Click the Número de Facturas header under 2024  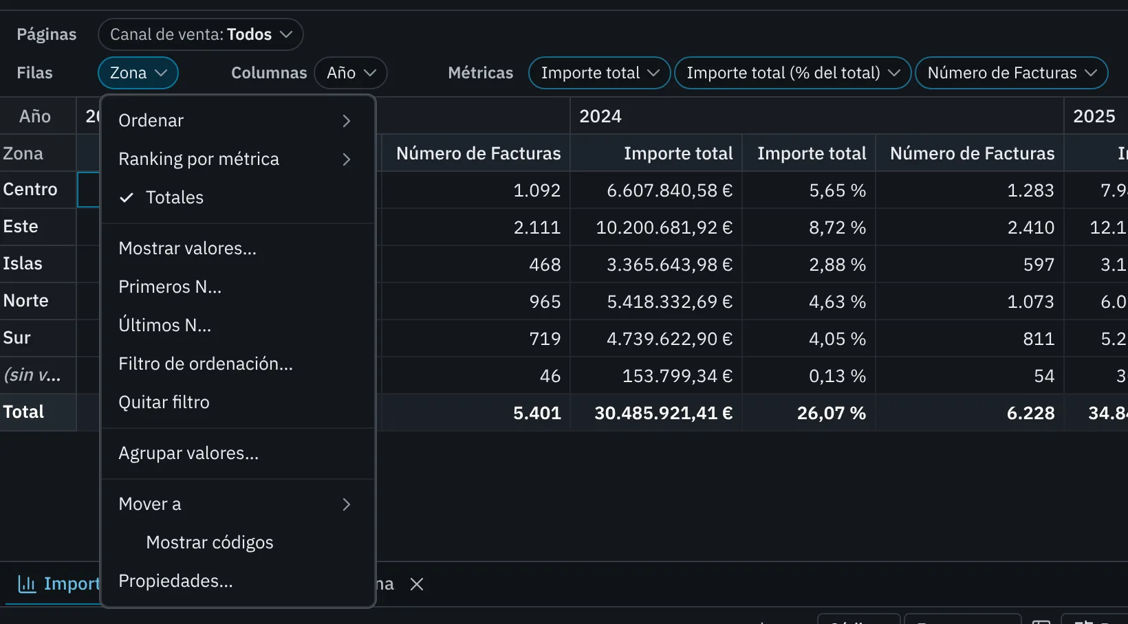(x=970, y=153)
